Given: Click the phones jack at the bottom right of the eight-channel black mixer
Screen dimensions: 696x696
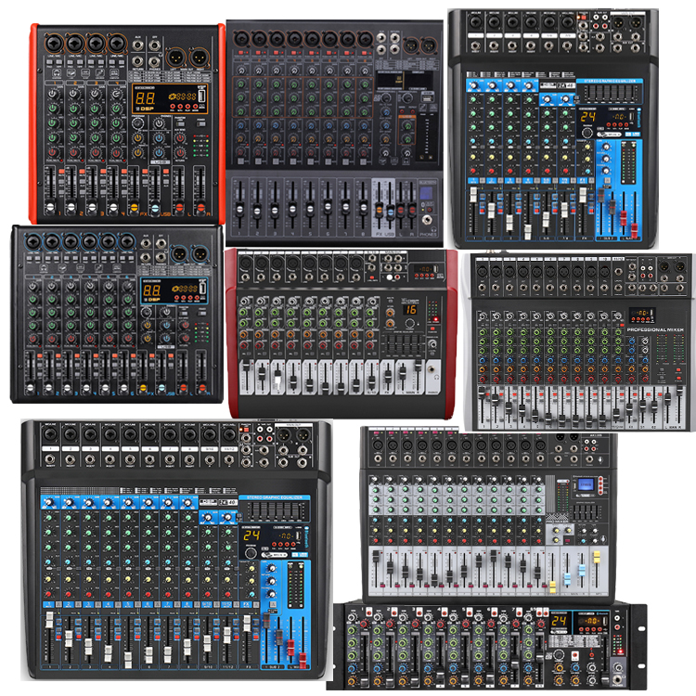Looking at the screenshot, I should 427,219.
